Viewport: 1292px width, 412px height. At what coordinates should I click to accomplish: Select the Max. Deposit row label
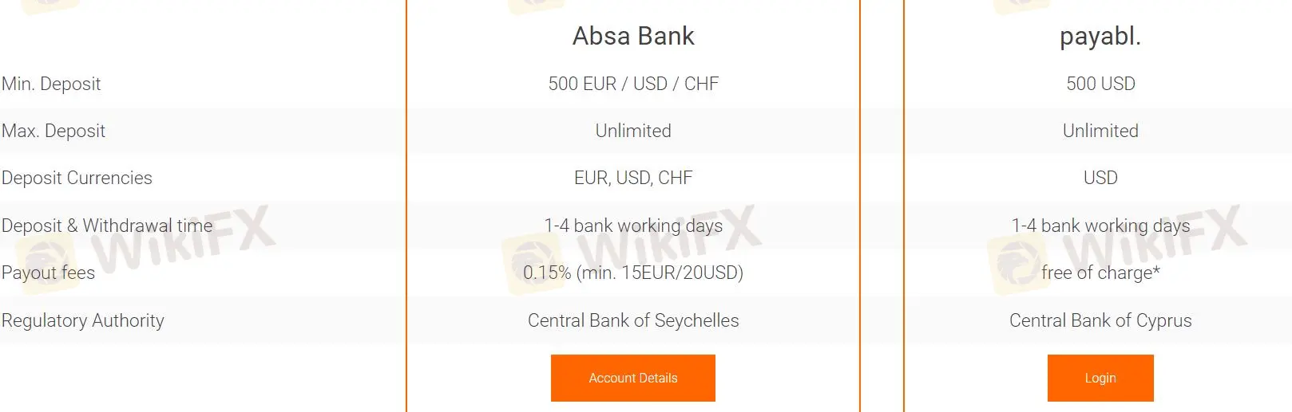click(54, 131)
